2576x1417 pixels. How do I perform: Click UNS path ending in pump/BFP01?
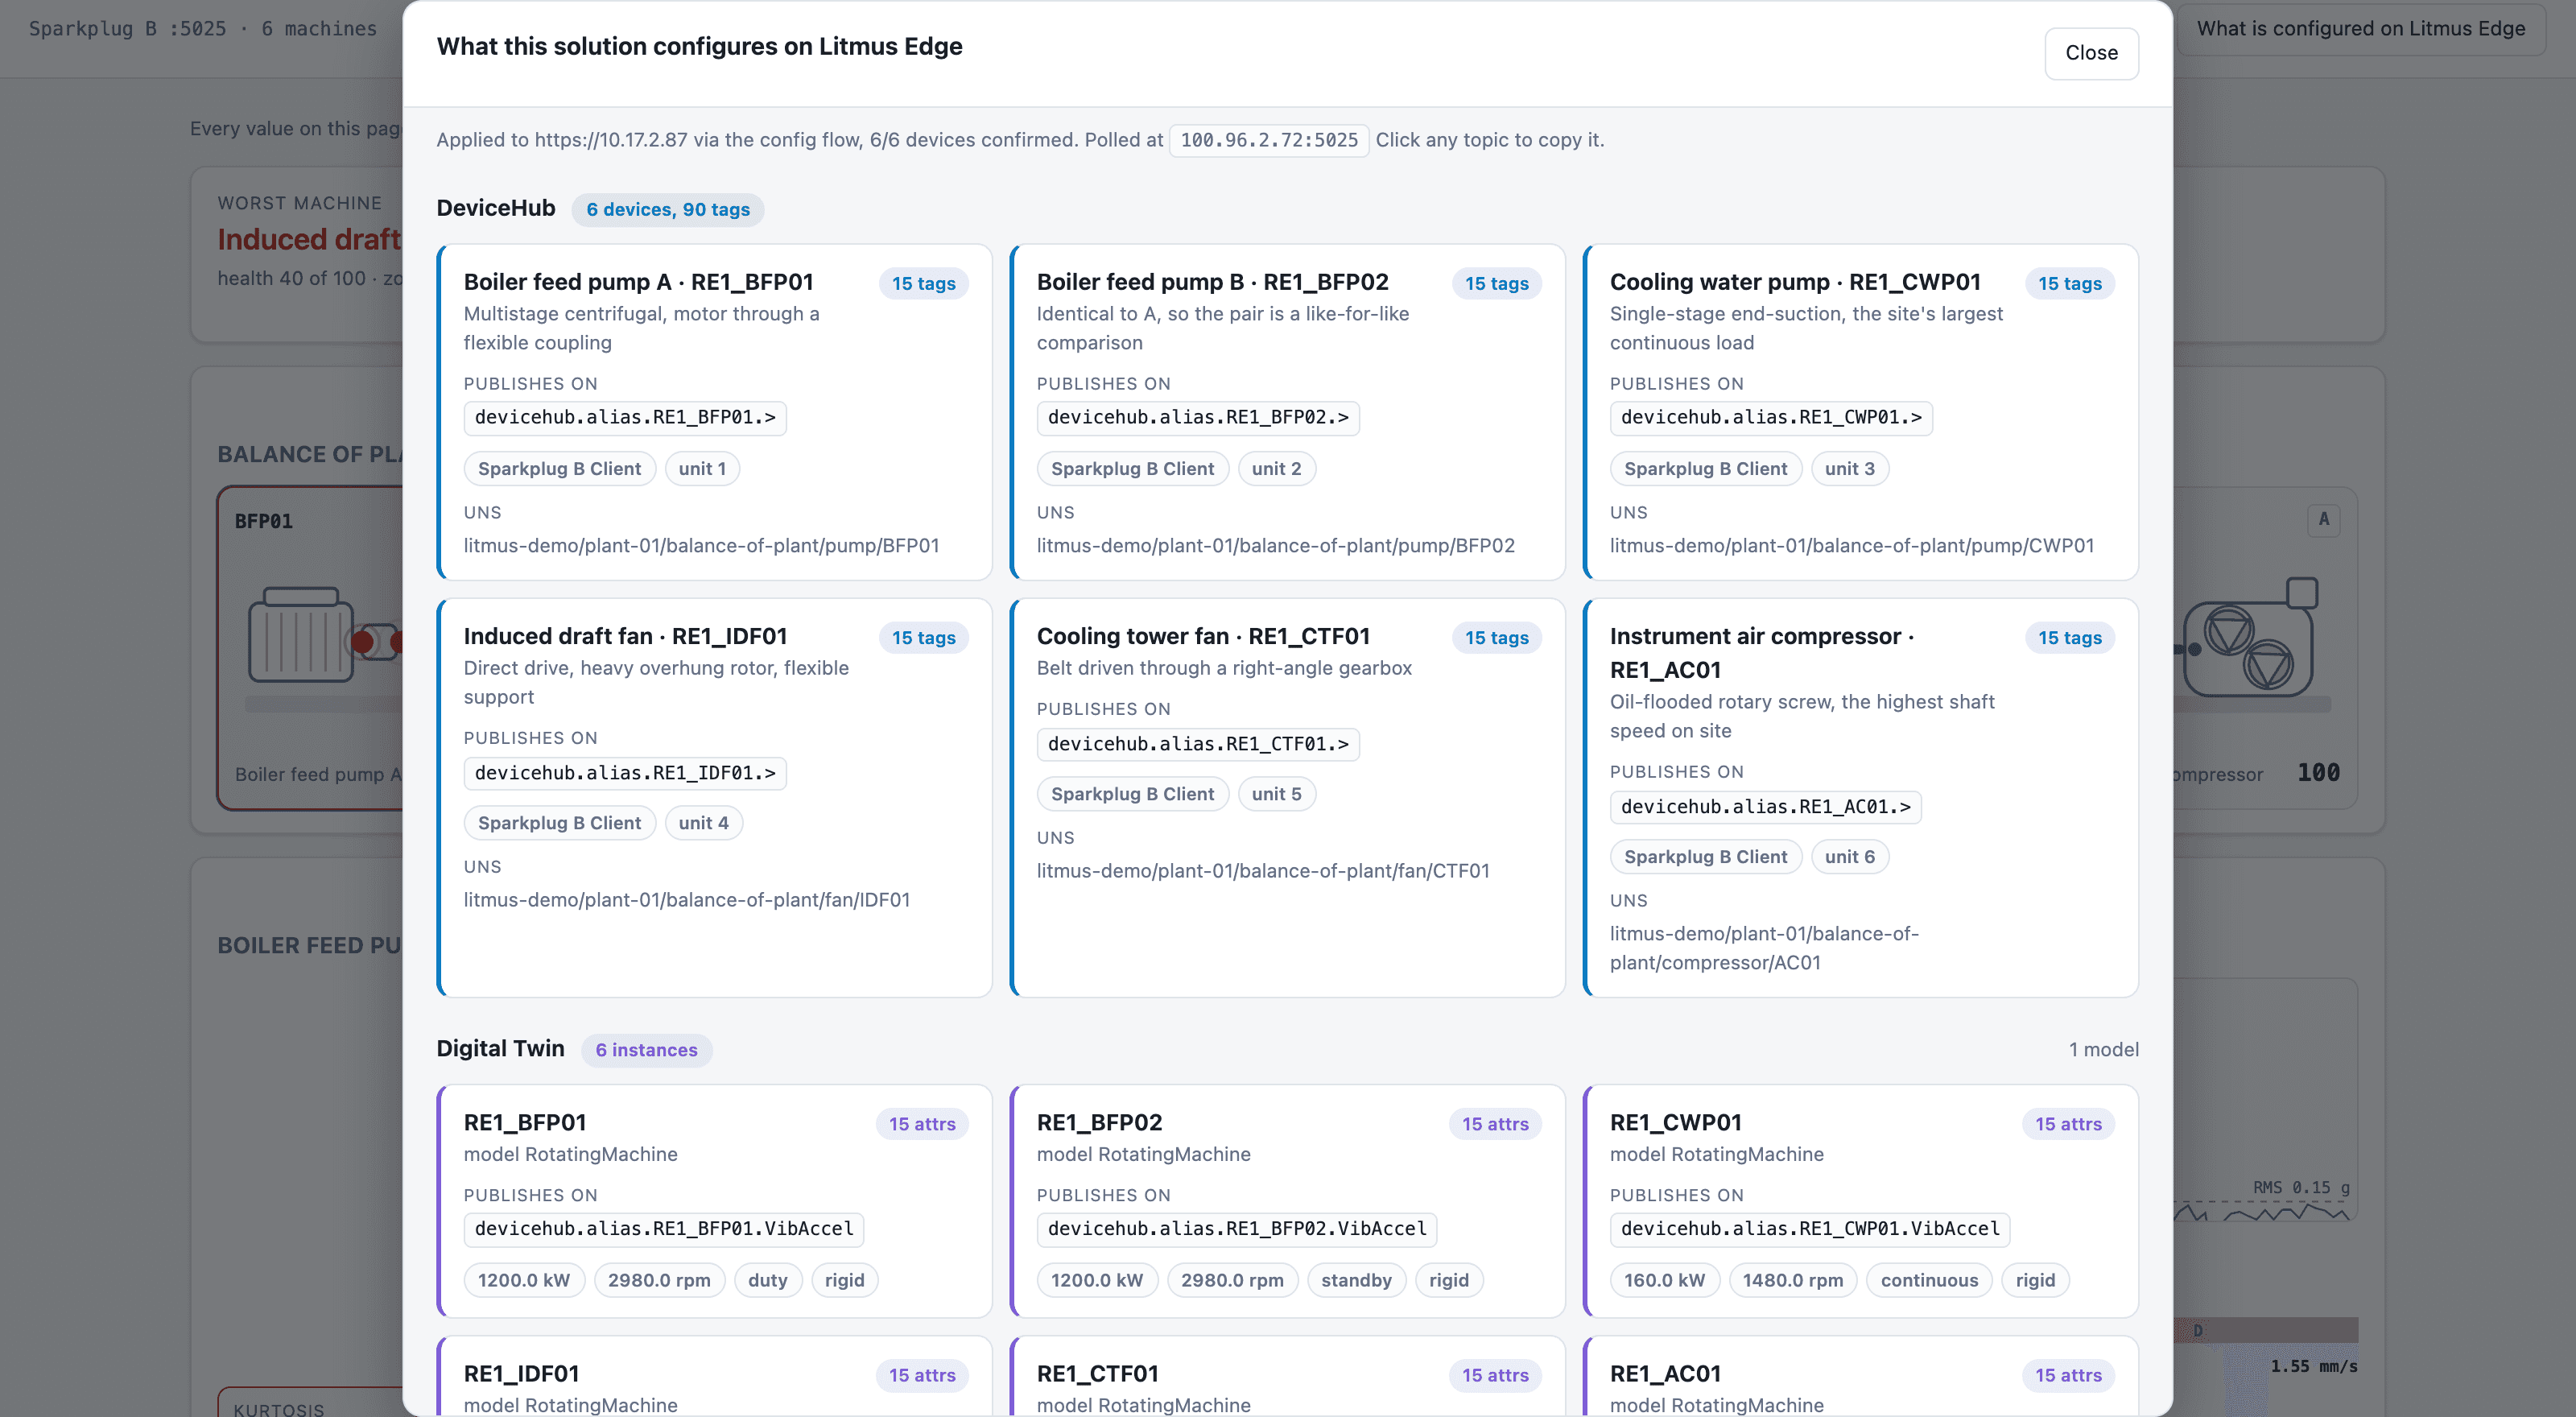[x=701, y=546]
